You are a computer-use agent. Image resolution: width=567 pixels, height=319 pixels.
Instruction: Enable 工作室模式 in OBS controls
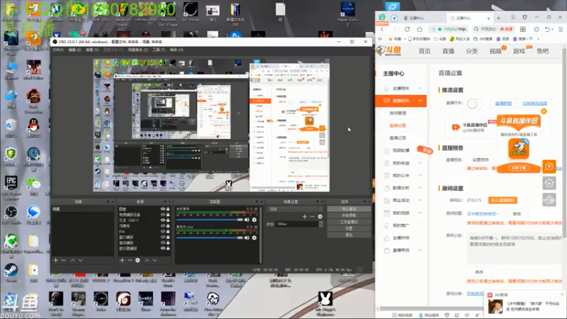349,222
